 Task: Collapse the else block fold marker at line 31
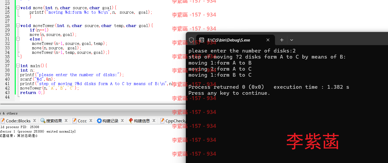(x=18, y=39)
